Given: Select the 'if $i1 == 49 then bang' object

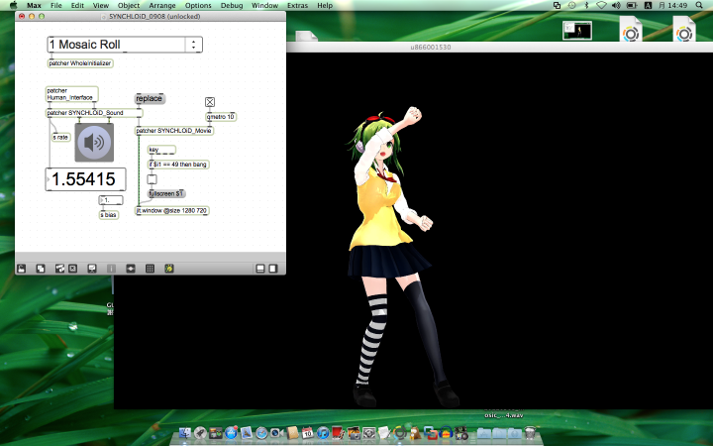Looking at the screenshot, I should [178, 165].
